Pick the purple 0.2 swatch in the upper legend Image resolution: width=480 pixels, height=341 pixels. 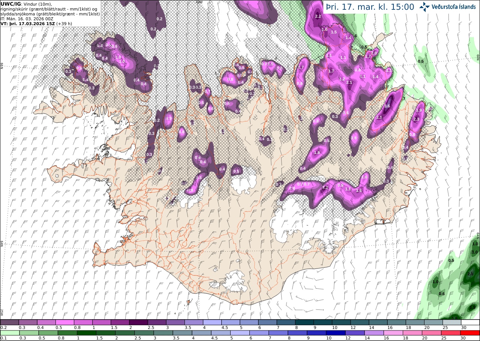coord(9,322)
